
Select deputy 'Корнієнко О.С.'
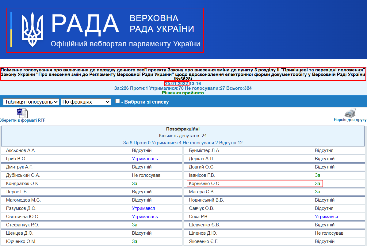[x=205, y=183]
